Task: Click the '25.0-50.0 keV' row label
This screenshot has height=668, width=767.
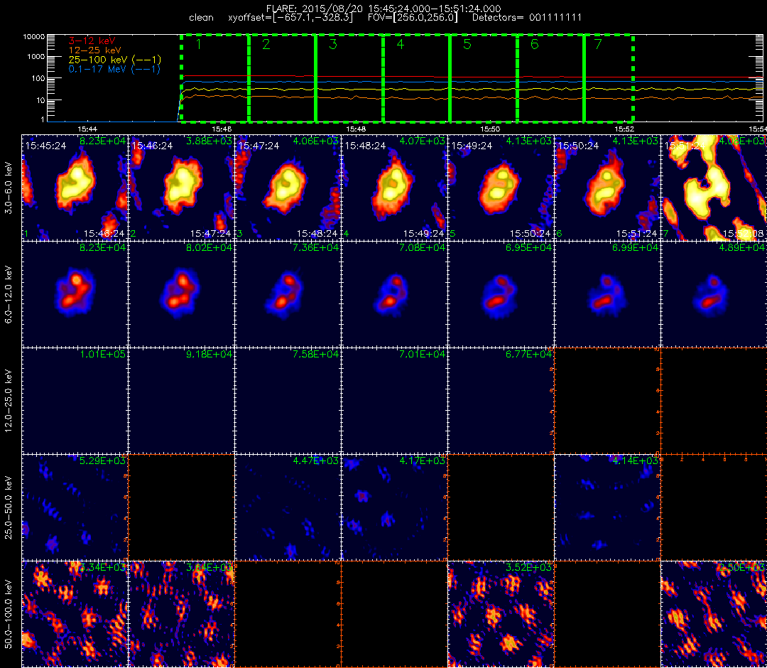Action: click(x=10, y=508)
